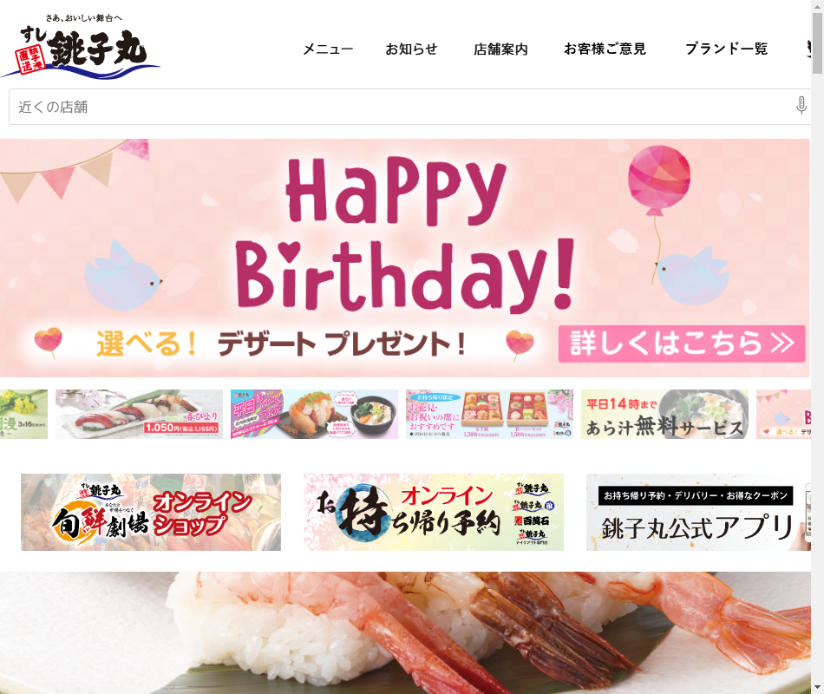Image resolution: width=824 pixels, height=694 pixels.
Task: Open ブランド一覧 menu
Action: tap(726, 49)
